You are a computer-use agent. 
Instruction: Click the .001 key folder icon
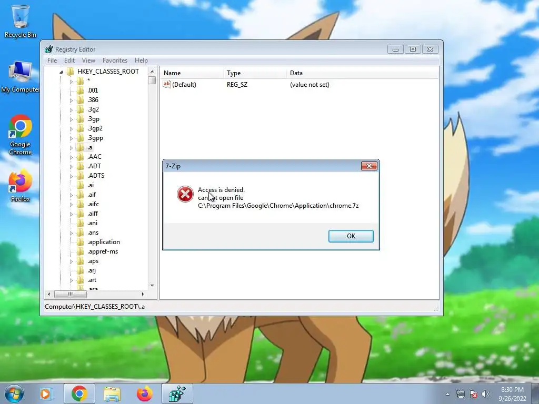pyautogui.click(x=81, y=90)
